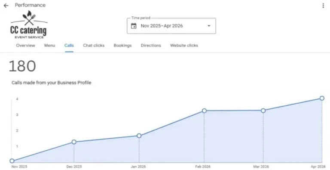Click the 'Jan 2026' axis label
Image resolution: width=330 pixels, height=170 pixels.
click(x=138, y=167)
